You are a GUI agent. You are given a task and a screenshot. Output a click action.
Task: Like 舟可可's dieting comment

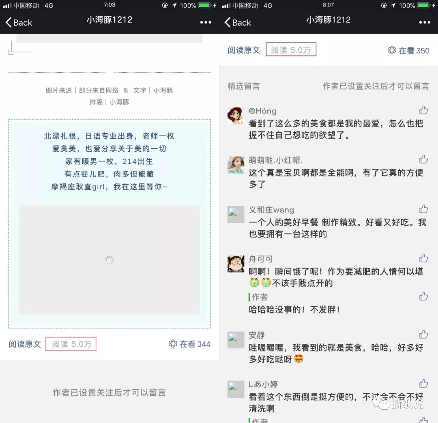click(x=423, y=258)
